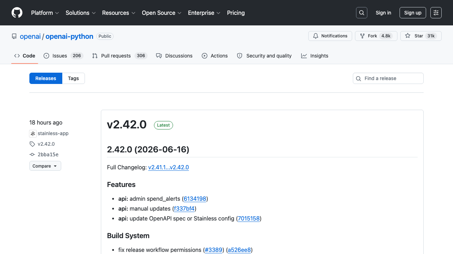453x254 pixels.
Task: Open the openai owner link
Action: pyautogui.click(x=30, y=36)
